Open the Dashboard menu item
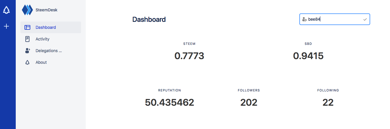Viewport: 390px width, 129px height. tap(51, 27)
